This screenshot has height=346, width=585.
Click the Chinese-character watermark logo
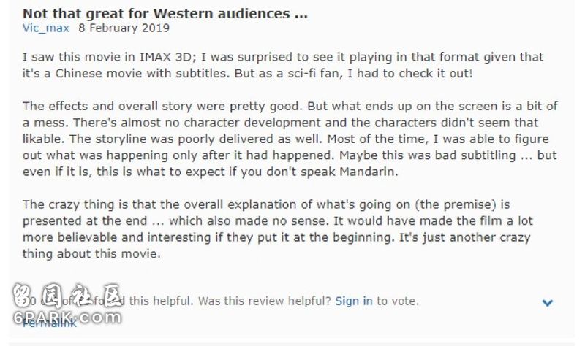tap(67, 296)
